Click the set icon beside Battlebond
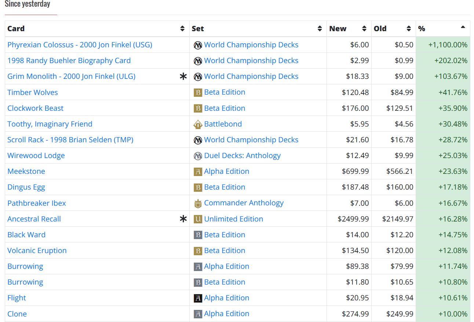The image size is (474, 322). pyautogui.click(x=198, y=124)
